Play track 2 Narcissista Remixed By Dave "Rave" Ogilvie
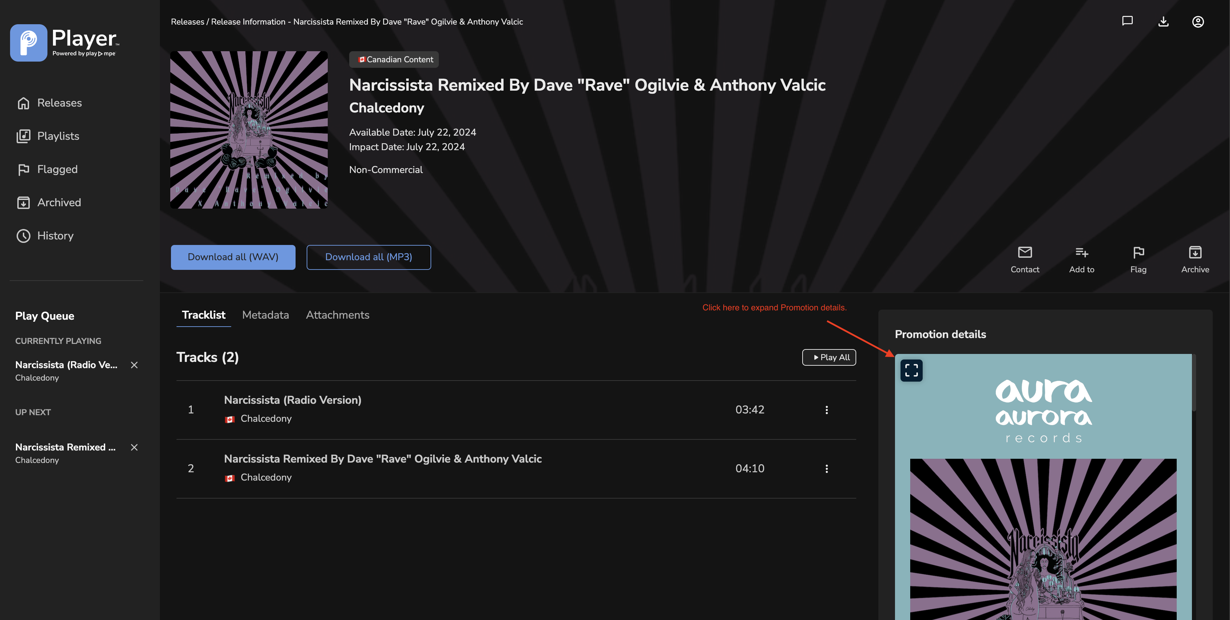This screenshot has width=1230, height=620. 382,459
